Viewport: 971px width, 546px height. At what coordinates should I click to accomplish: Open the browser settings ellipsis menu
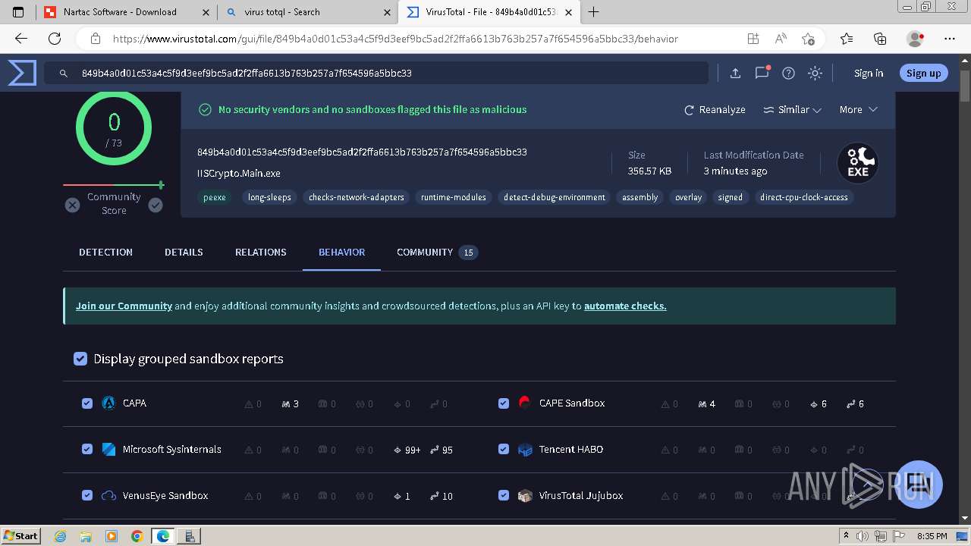[950, 39]
